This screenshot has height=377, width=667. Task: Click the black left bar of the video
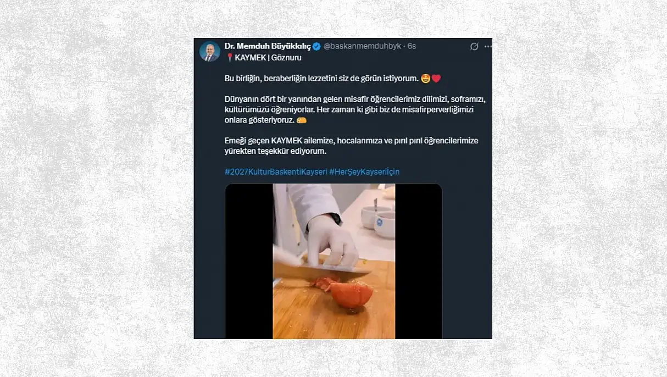pos(249,261)
